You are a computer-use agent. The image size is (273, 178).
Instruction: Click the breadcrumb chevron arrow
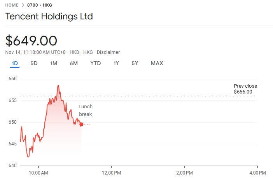(23, 5)
